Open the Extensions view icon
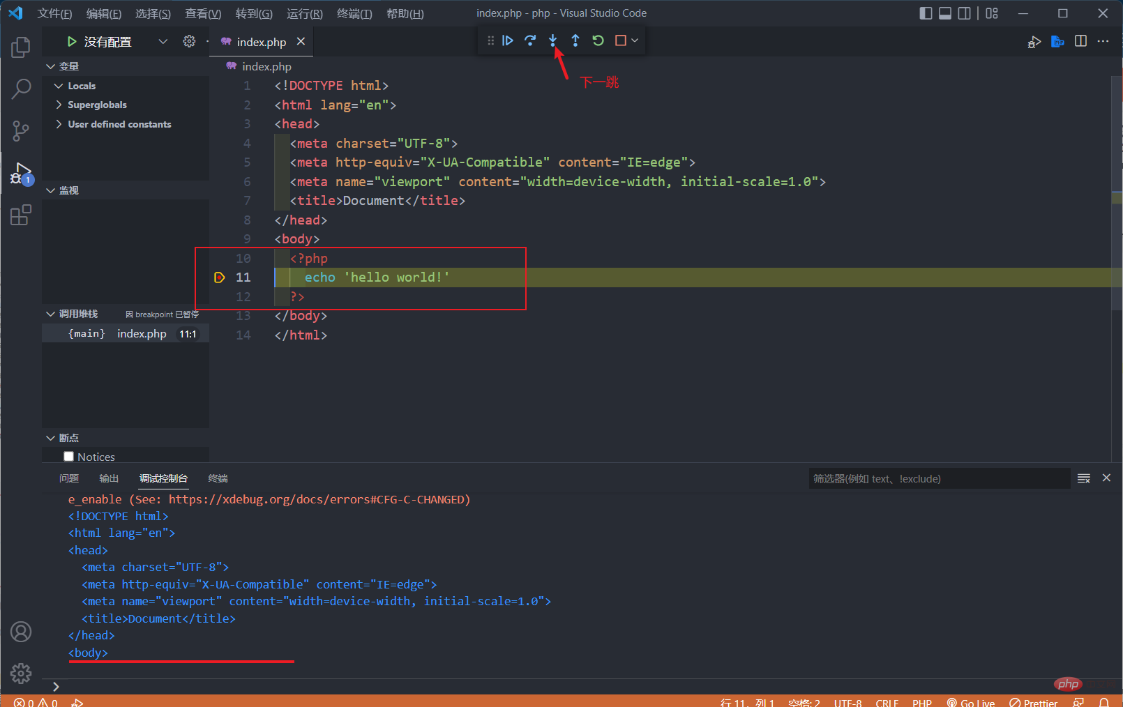1123x707 pixels. [x=21, y=215]
